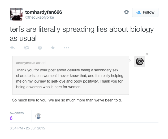This screenshot has height=139, width=168.
Task: Click the FAVORITES label
Action: [x=17, y=113]
